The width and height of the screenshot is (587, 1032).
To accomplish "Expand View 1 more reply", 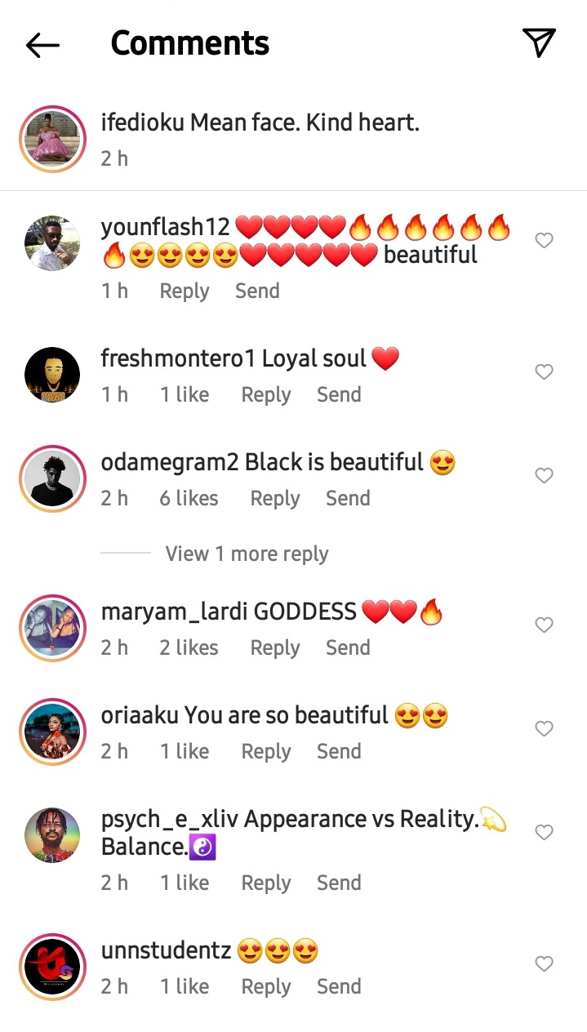I will click(x=247, y=554).
